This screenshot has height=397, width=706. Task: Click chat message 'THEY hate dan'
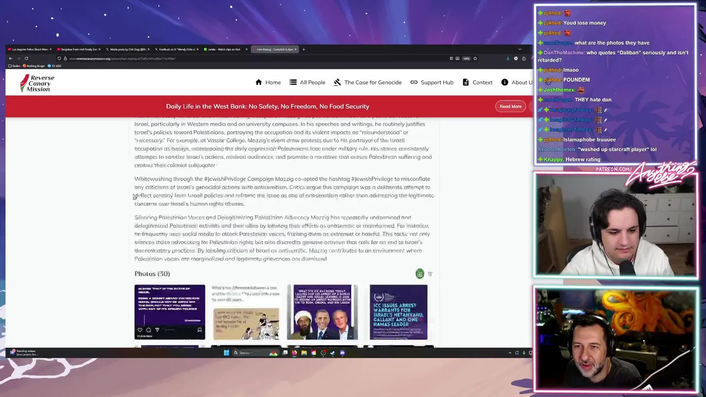(593, 100)
